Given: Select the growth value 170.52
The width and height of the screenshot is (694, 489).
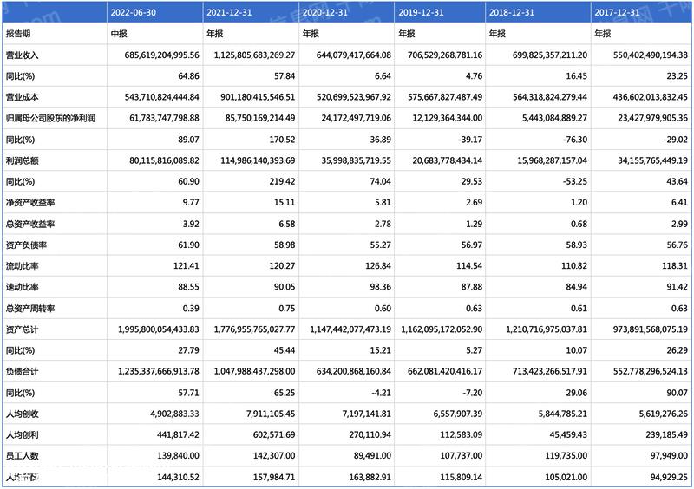Looking at the screenshot, I should pyautogui.click(x=281, y=140).
